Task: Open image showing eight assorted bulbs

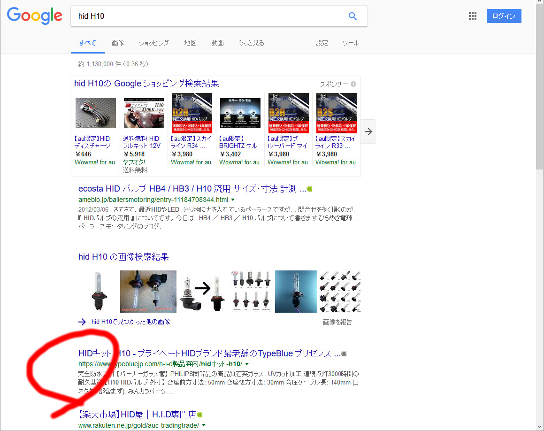Action: click(251, 292)
